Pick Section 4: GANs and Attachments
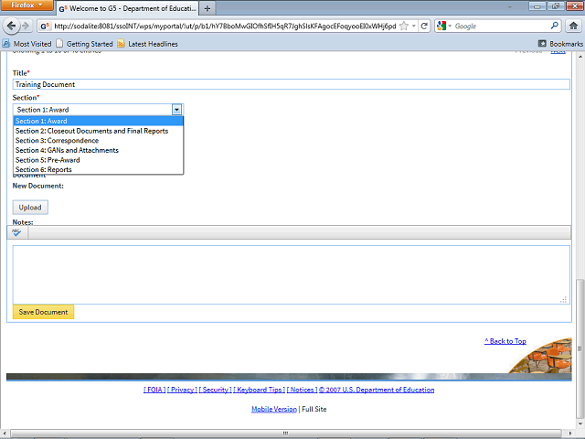This screenshot has height=439, width=585. tap(99, 150)
